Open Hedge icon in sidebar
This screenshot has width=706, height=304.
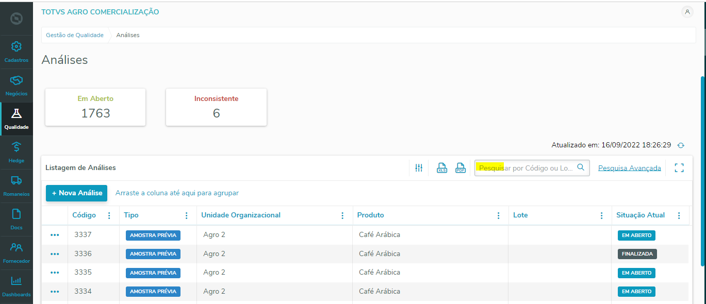point(17,147)
